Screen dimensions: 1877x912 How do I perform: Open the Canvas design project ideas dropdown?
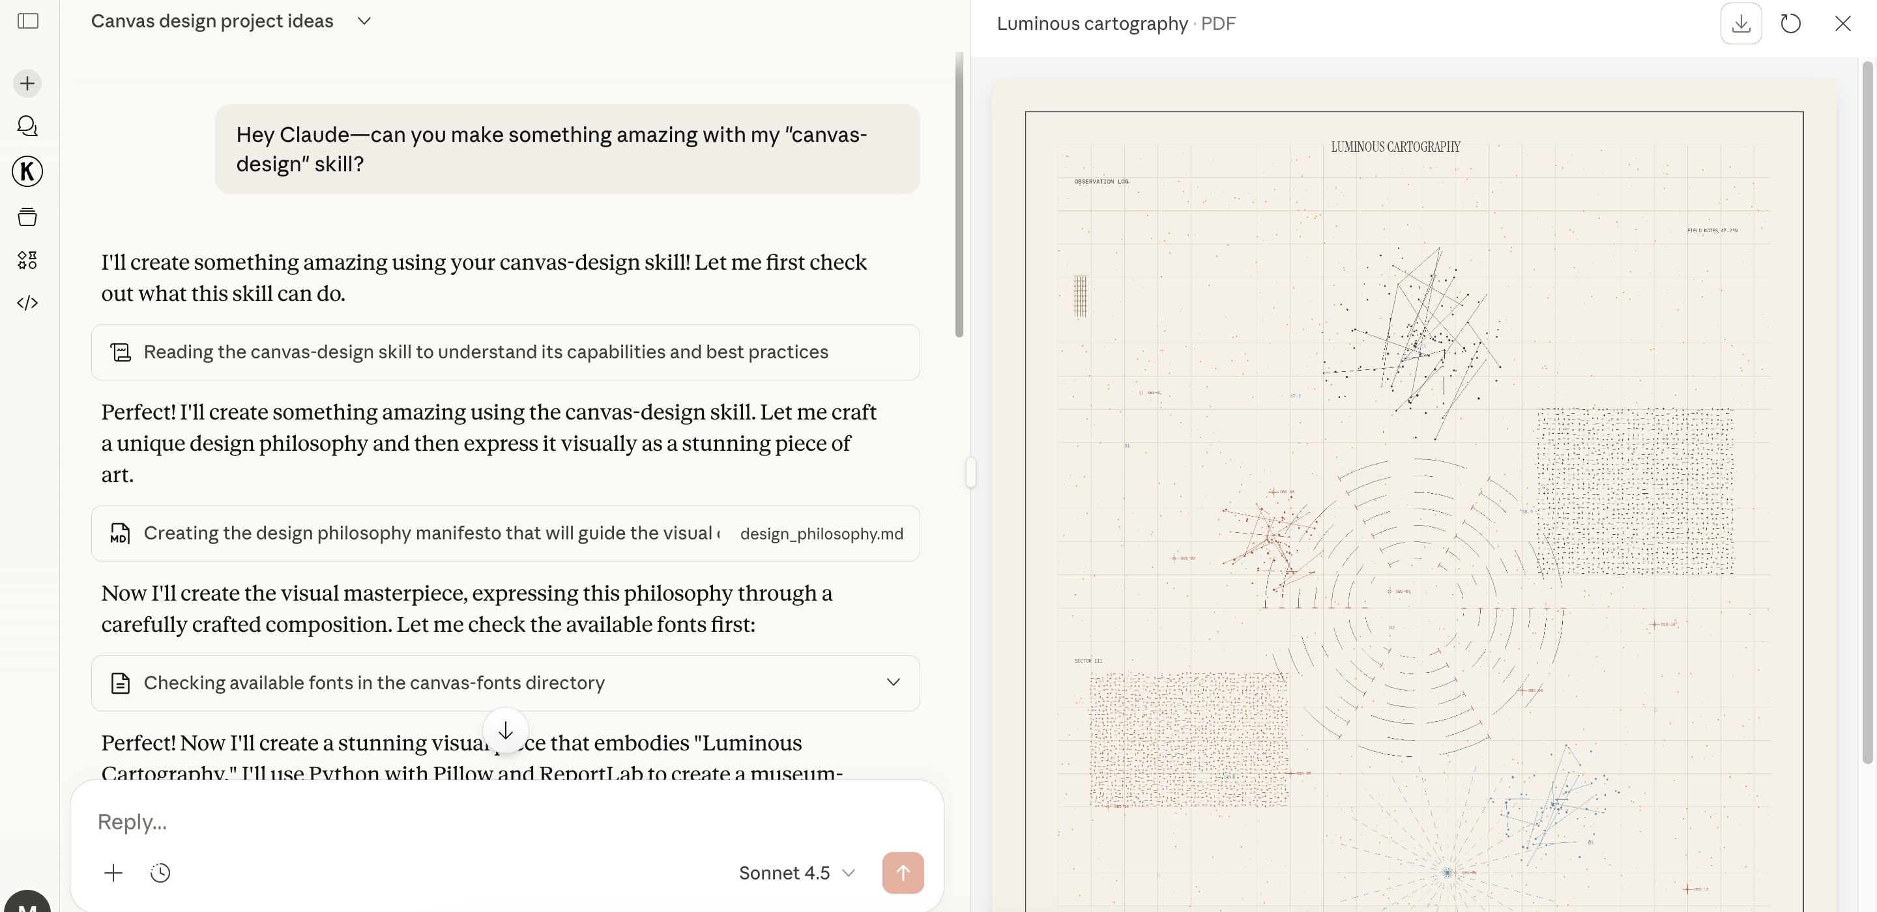coord(364,21)
